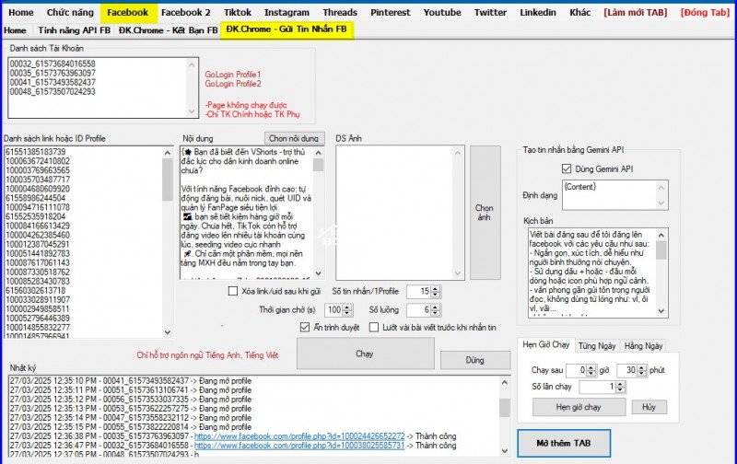737x464 pixels.
Task: Select profile ID 100094716111078
Action: [38, 207]
